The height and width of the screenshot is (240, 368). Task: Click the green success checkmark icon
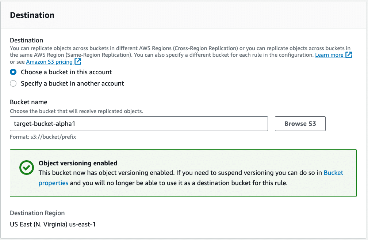tap(27, 168)
